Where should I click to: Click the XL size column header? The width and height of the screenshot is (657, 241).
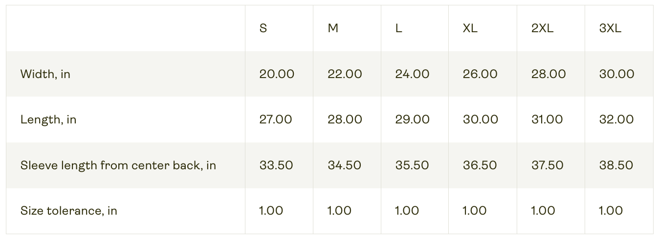[x=470, y=28]
